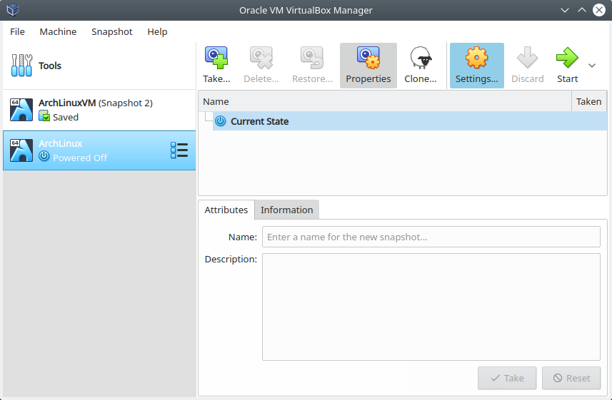This screenshot has width=612, height=400.
Task: Click the Delete snapshot toolbar icon
Action: pos(261,58)
